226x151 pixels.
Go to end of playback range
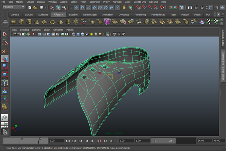(111, 141)
